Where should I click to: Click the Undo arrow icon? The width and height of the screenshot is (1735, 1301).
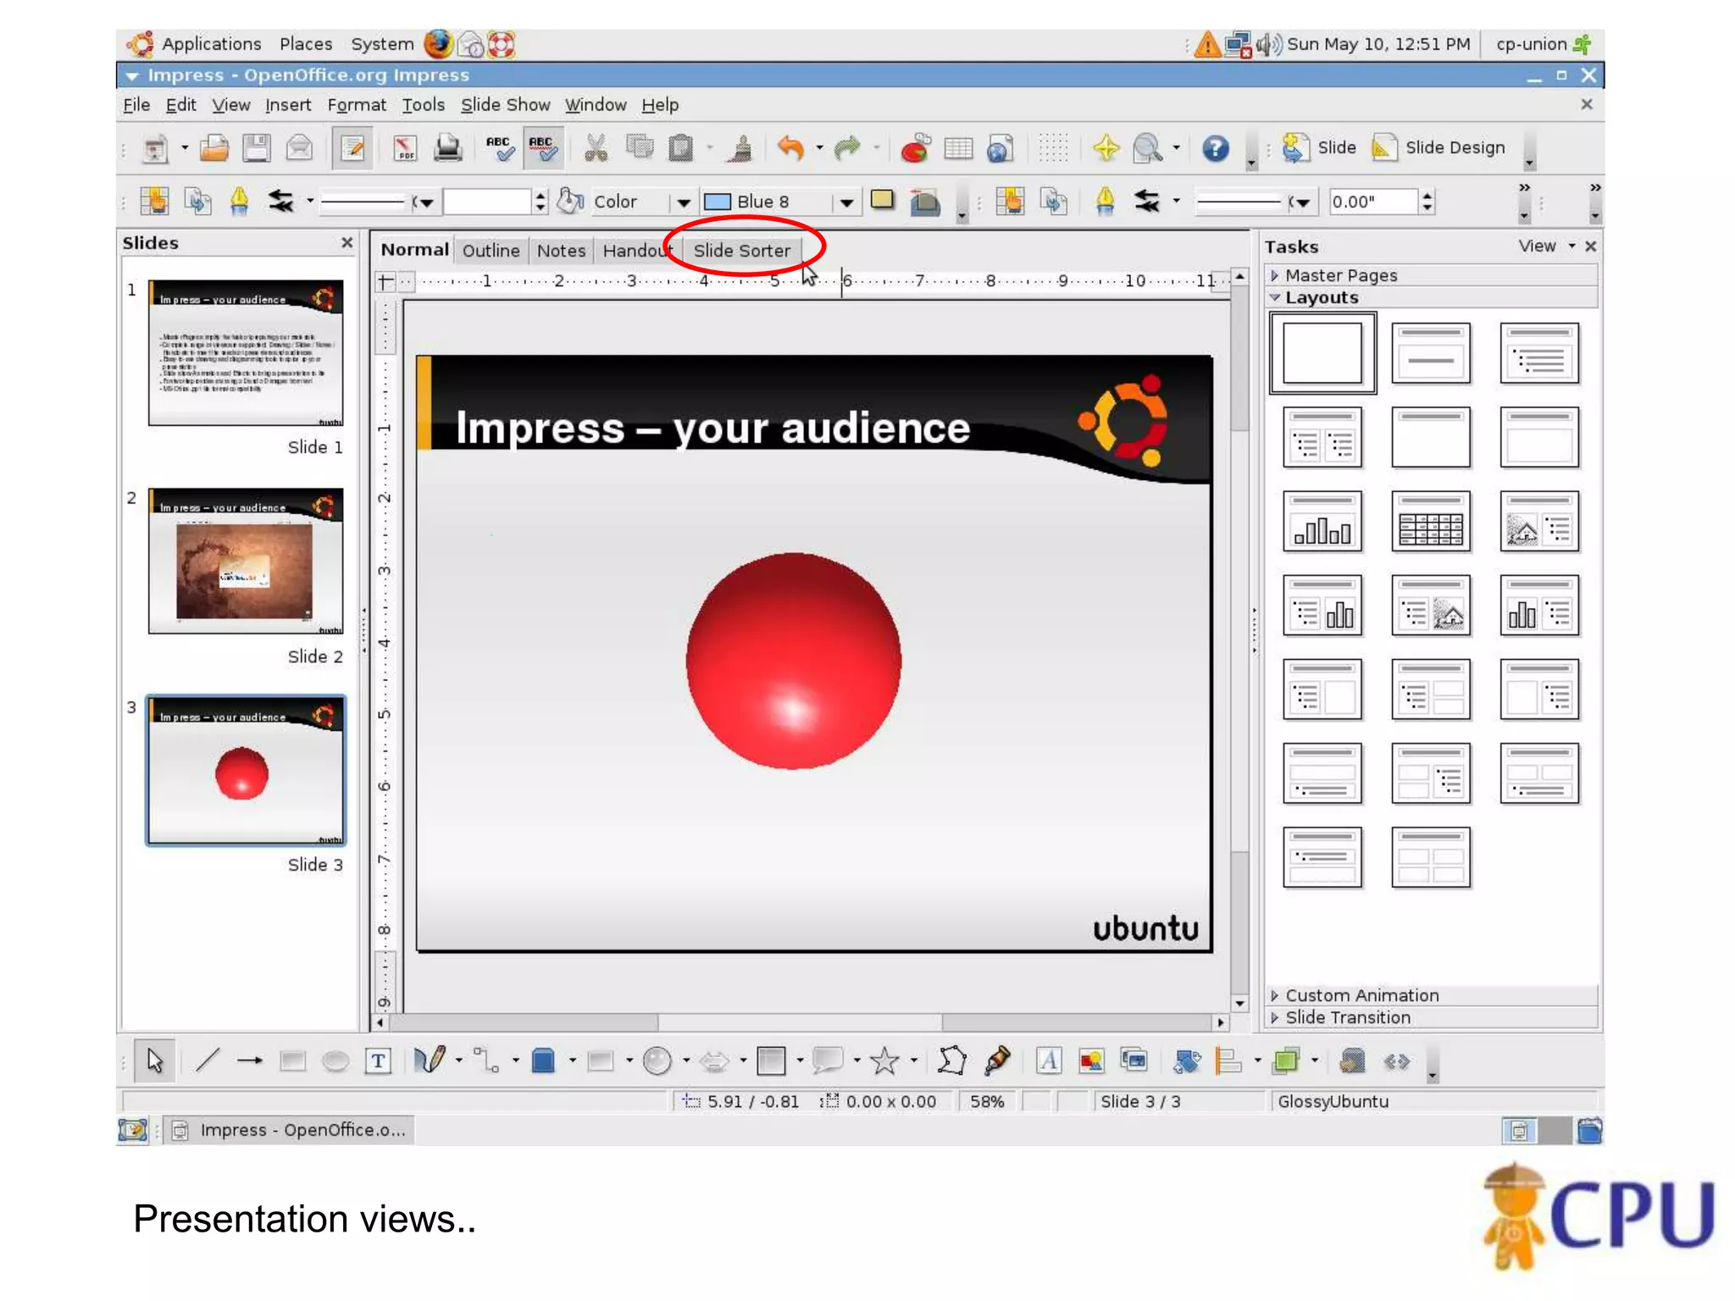[x=790, y=148]
